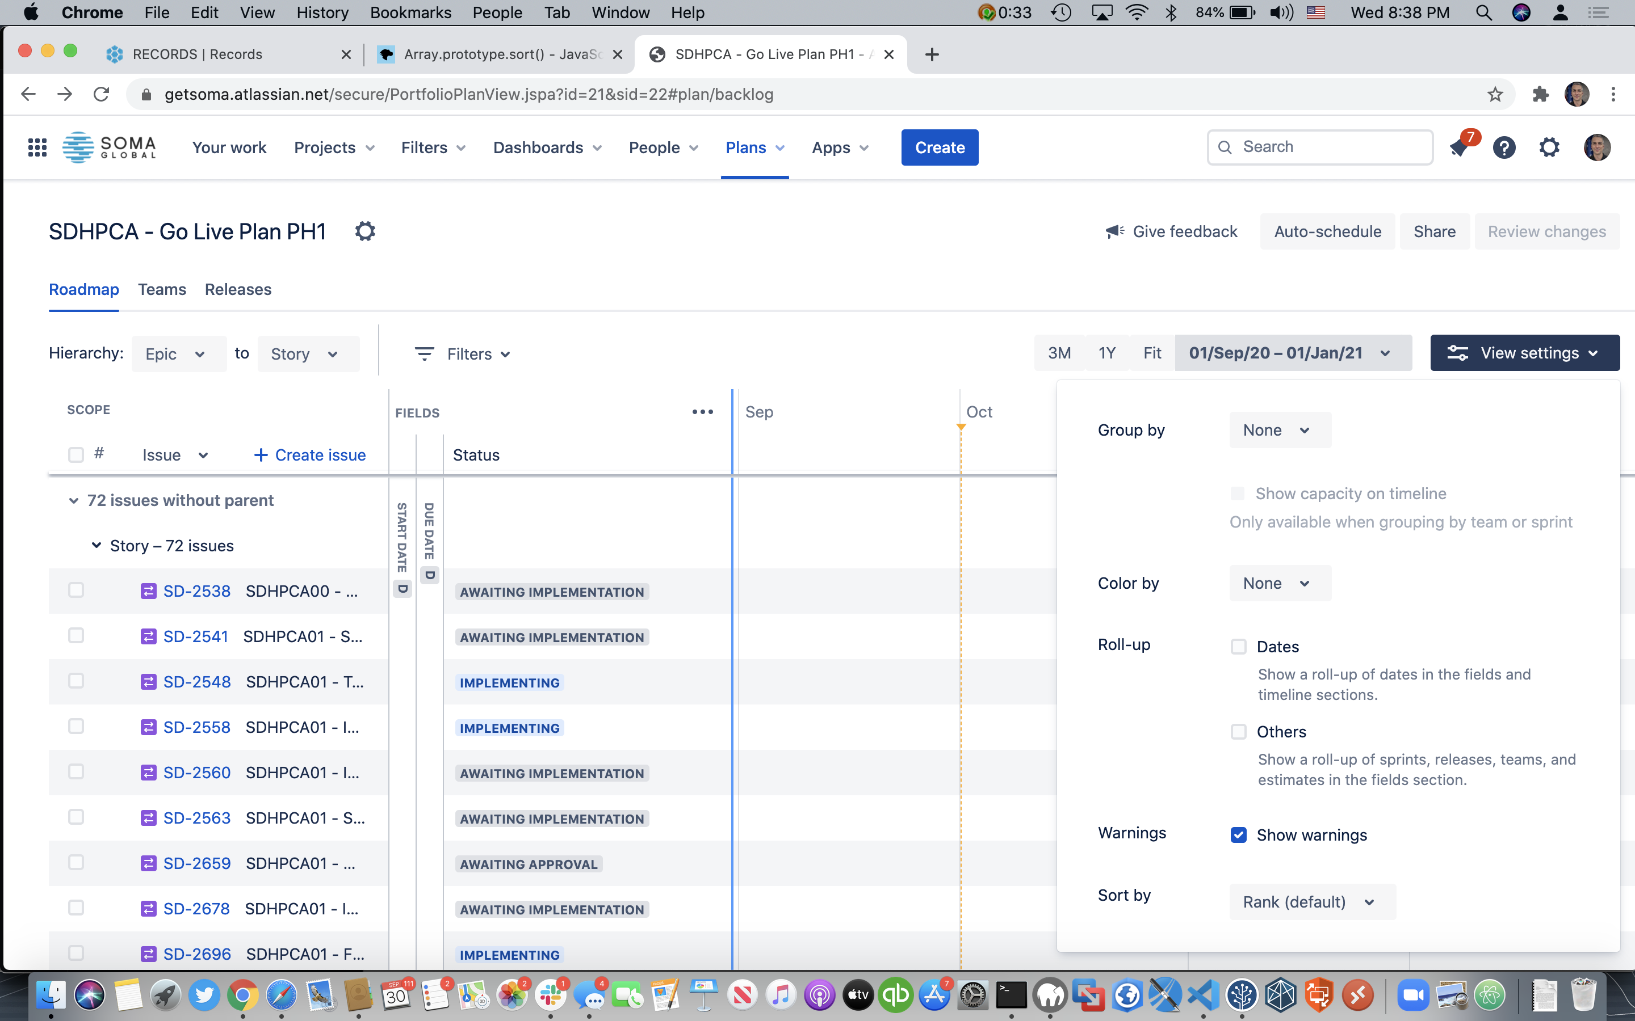Viewport: 1635px width, 1021px height.
Task: Launch Slack from the Dock
Action: click(551, 995)
